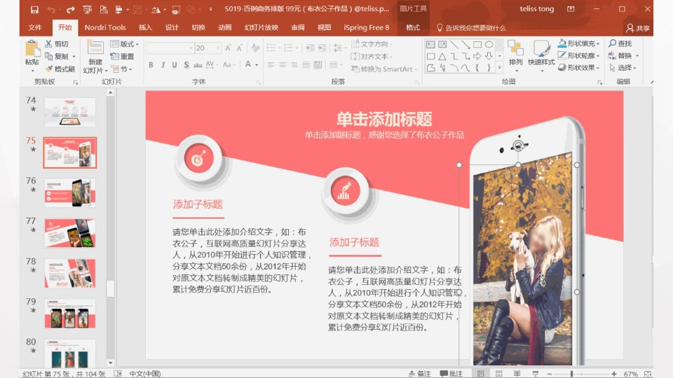Viewport: 673px width, 378px height.
Task: Toggle Underline text formatting
Action: click(175, 64)
